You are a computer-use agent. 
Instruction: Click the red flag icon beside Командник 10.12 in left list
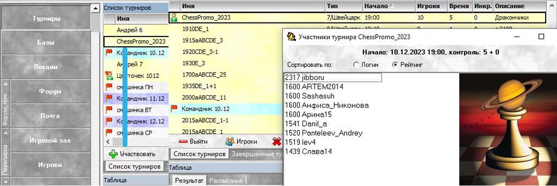(109, 53)
